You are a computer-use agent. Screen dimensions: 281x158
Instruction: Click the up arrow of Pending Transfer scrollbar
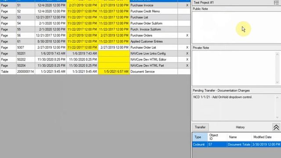click(x=277, y=97)
